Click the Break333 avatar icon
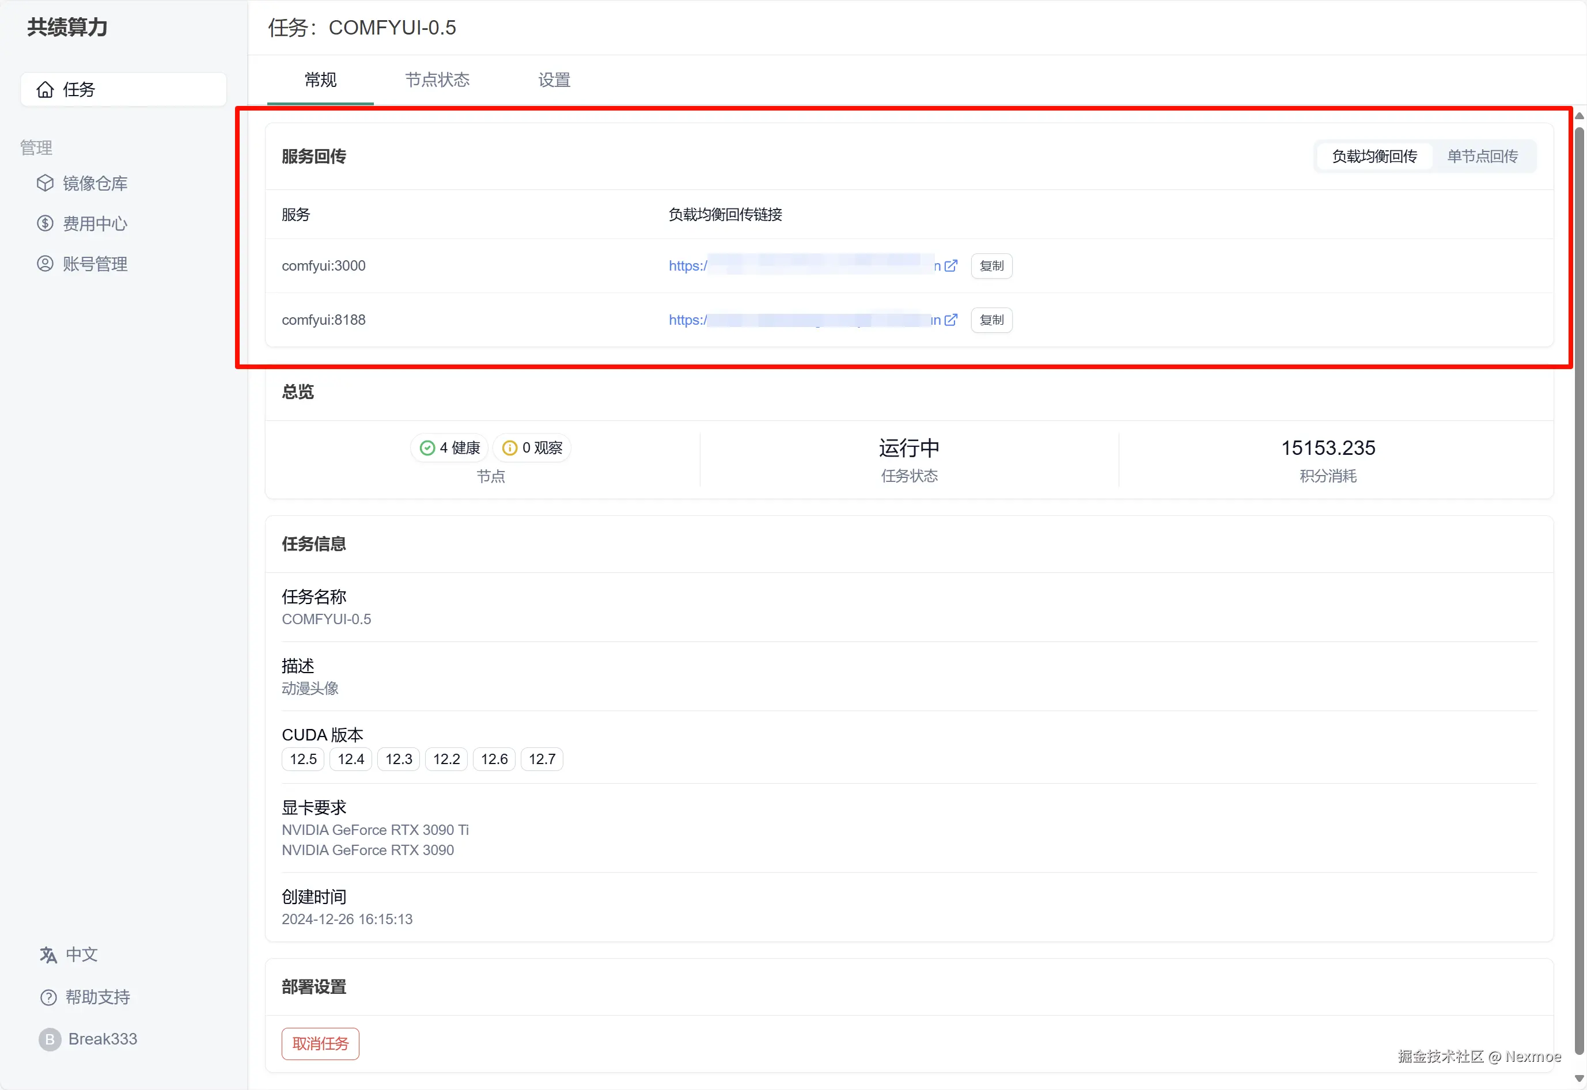 pos(49,1039)
